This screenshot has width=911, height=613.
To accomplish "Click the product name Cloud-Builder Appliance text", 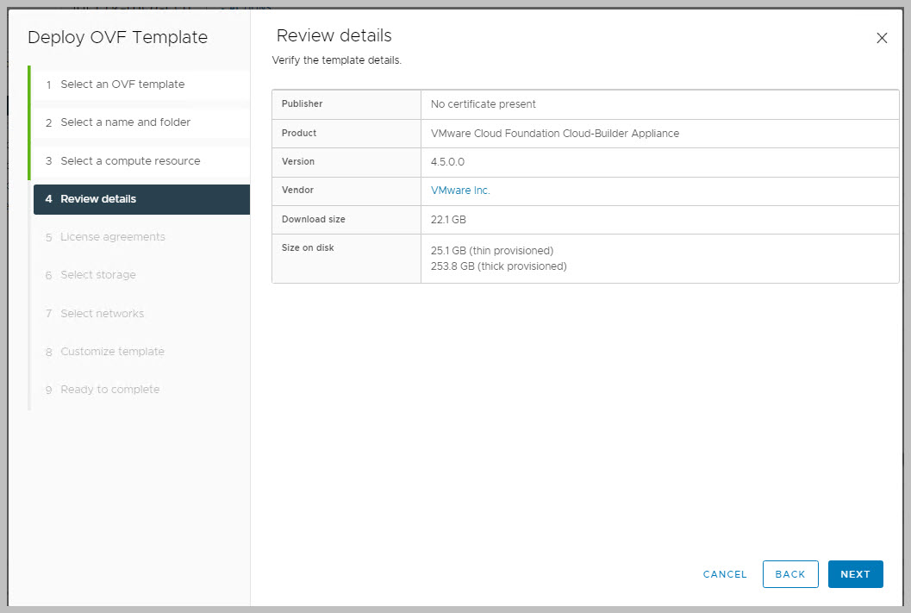I will (554, 134).
